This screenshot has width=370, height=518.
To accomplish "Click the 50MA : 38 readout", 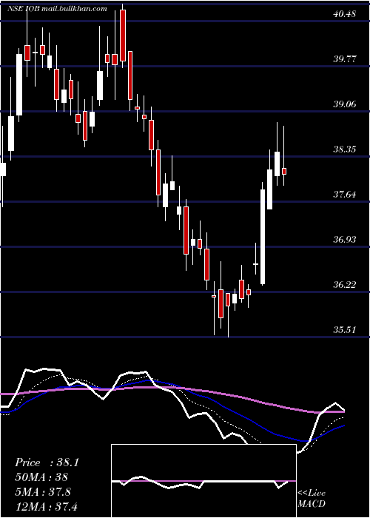I will coord(41,477).
